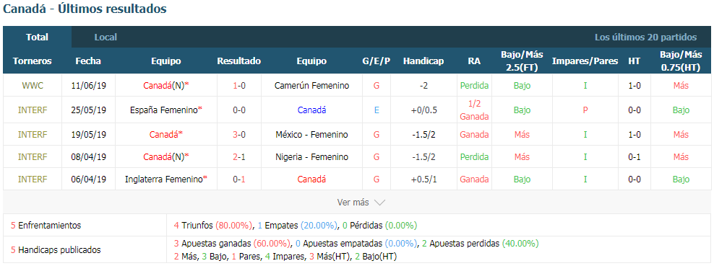
Task: Click the INTERF label on 25/05/19
Action: [x=33, y=110]
